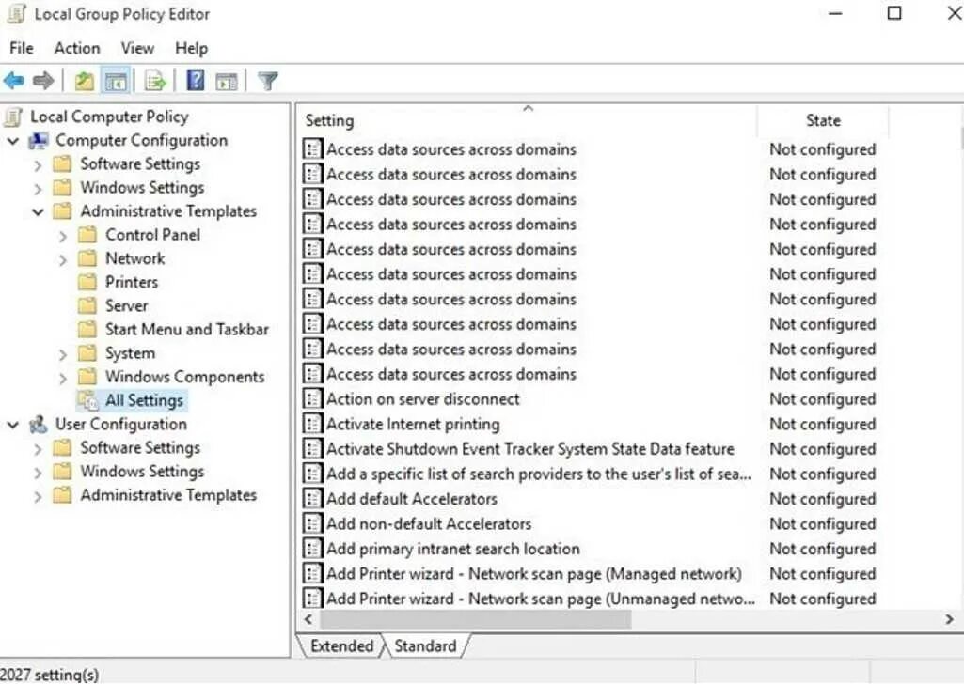Click the title bar application icon

coord(15,14)
